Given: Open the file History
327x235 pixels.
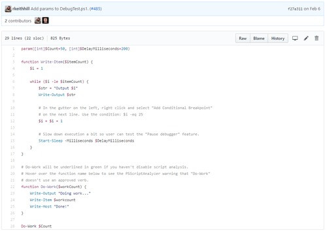Looking at the screenshot, I should click(x=278, y=39).
